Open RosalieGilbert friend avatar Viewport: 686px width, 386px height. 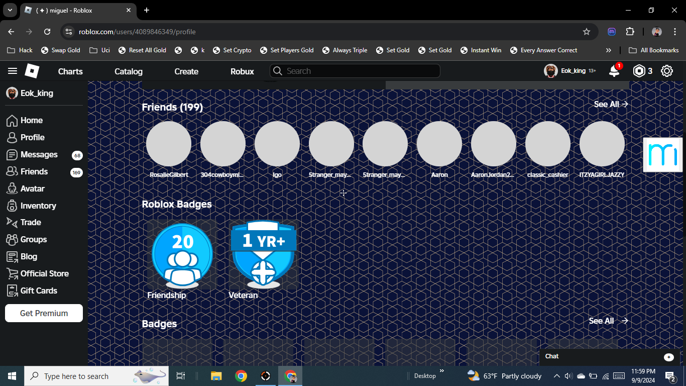[169, 144]
